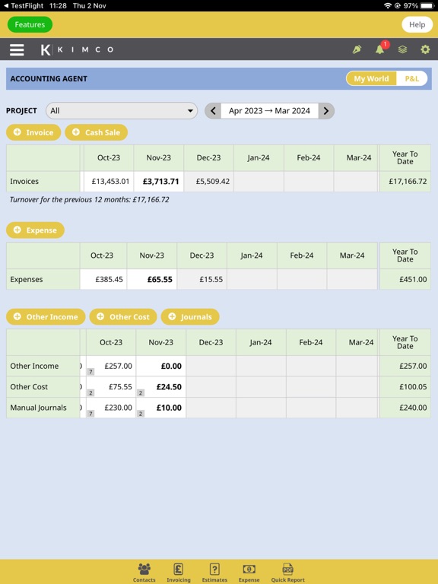The width and height of the screenshot is (438, 584).
Task: Open the hamburger menu
Action: pos(17,49)
